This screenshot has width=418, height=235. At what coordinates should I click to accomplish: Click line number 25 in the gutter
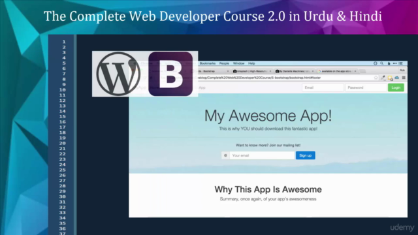coord(63,170)
